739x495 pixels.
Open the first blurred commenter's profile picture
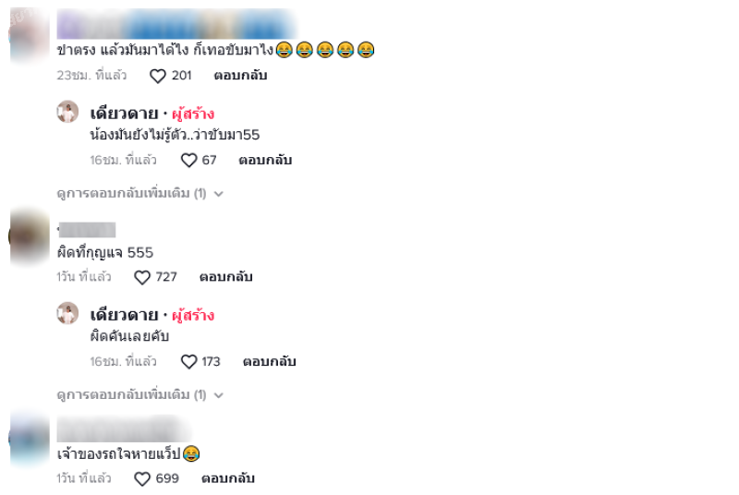coord(30,35)
